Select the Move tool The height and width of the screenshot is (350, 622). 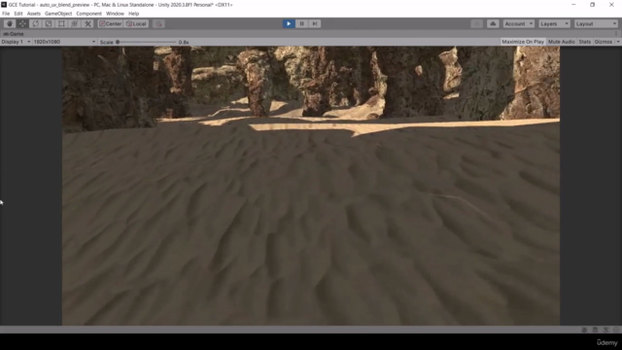pyautogui.click(x=22, y=23)
